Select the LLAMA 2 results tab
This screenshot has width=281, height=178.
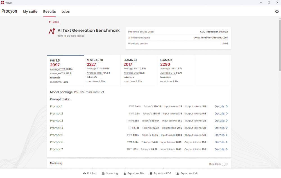(176, 71)
